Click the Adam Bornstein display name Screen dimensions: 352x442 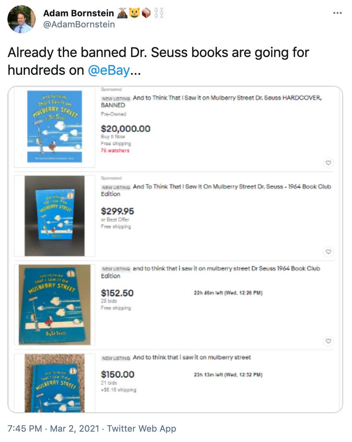point(79,13)
